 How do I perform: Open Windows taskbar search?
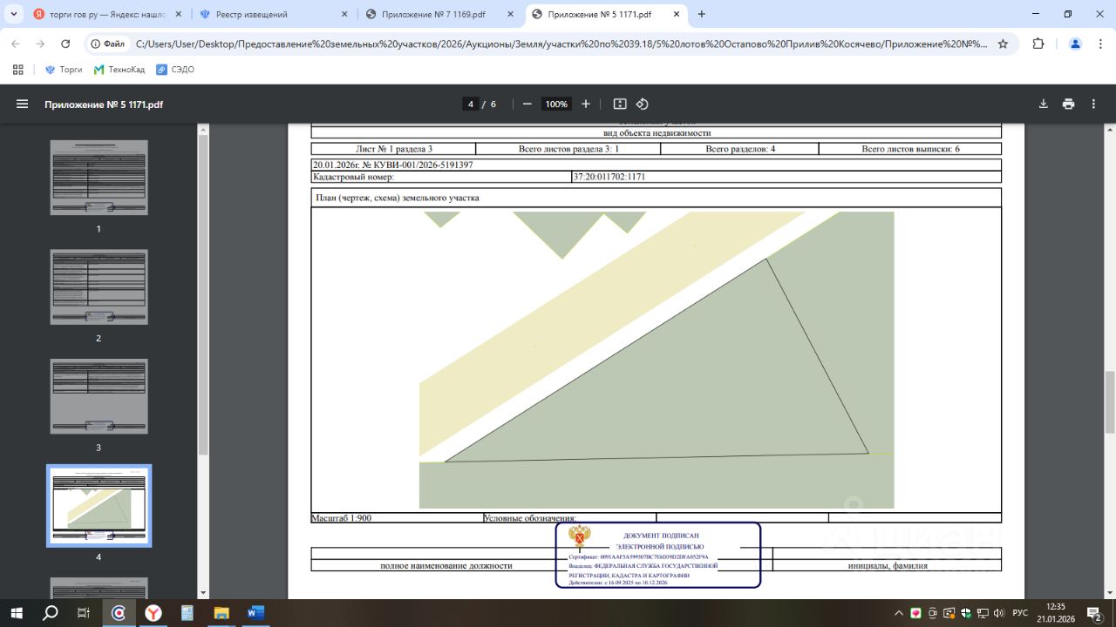point(51,613)
